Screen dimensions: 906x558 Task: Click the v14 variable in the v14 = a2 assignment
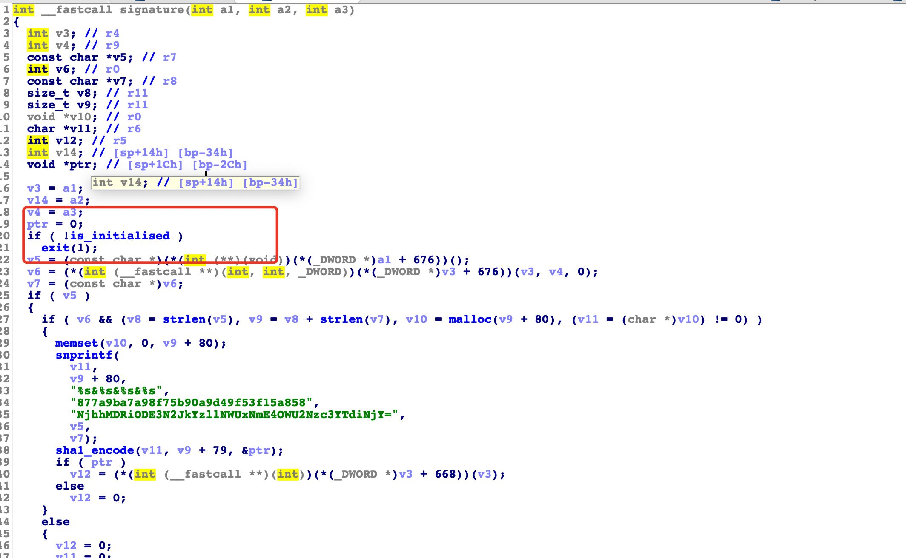37,200
